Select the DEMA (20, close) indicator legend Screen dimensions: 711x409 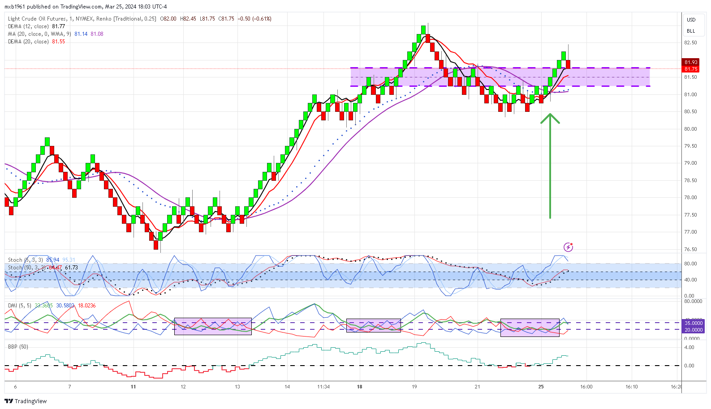click(x=29, y=42)
